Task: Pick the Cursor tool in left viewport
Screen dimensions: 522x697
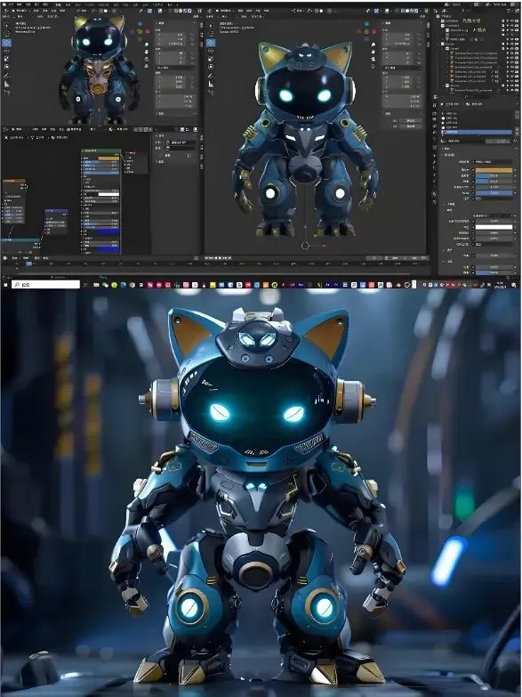Action: pos(6,34)
